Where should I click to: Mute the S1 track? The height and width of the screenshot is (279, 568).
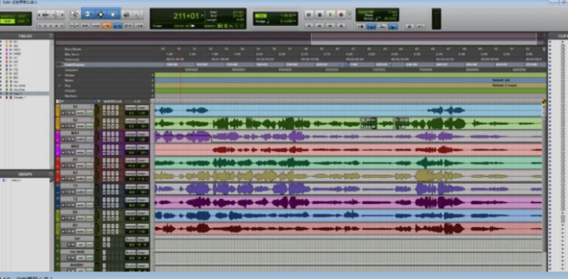(72, 113)
